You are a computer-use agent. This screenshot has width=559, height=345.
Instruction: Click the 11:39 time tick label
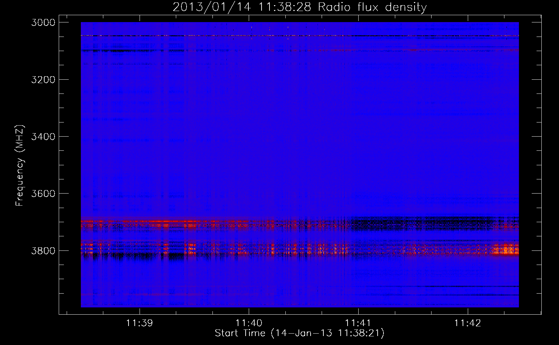pos(139,323)
